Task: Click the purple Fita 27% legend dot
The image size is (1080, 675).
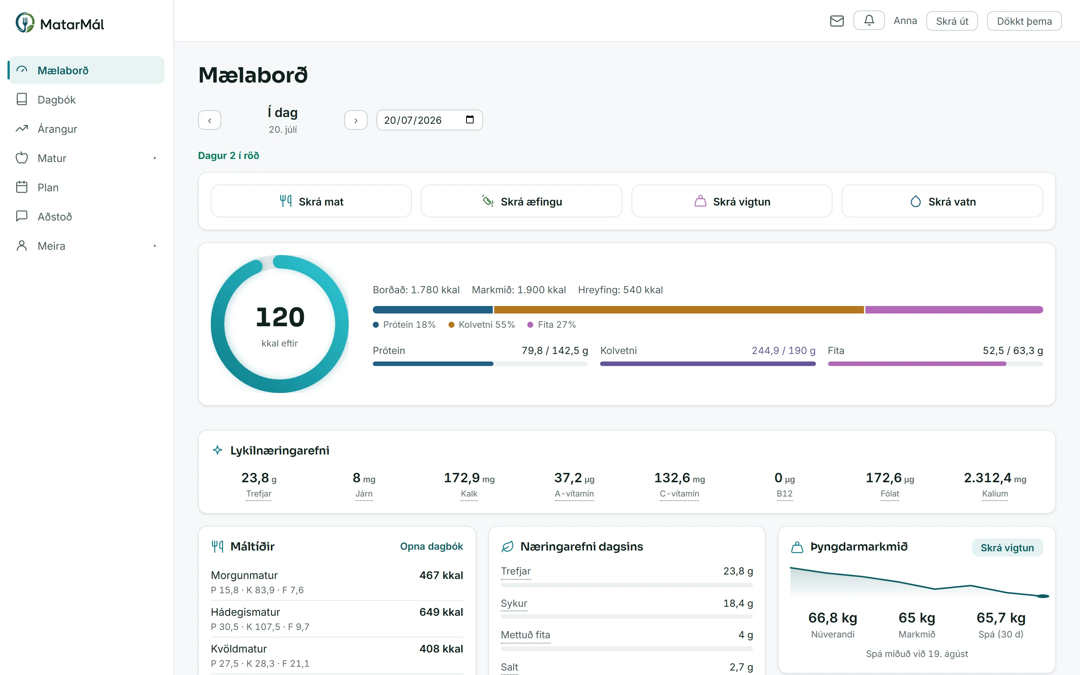Action: pos(530,325)
